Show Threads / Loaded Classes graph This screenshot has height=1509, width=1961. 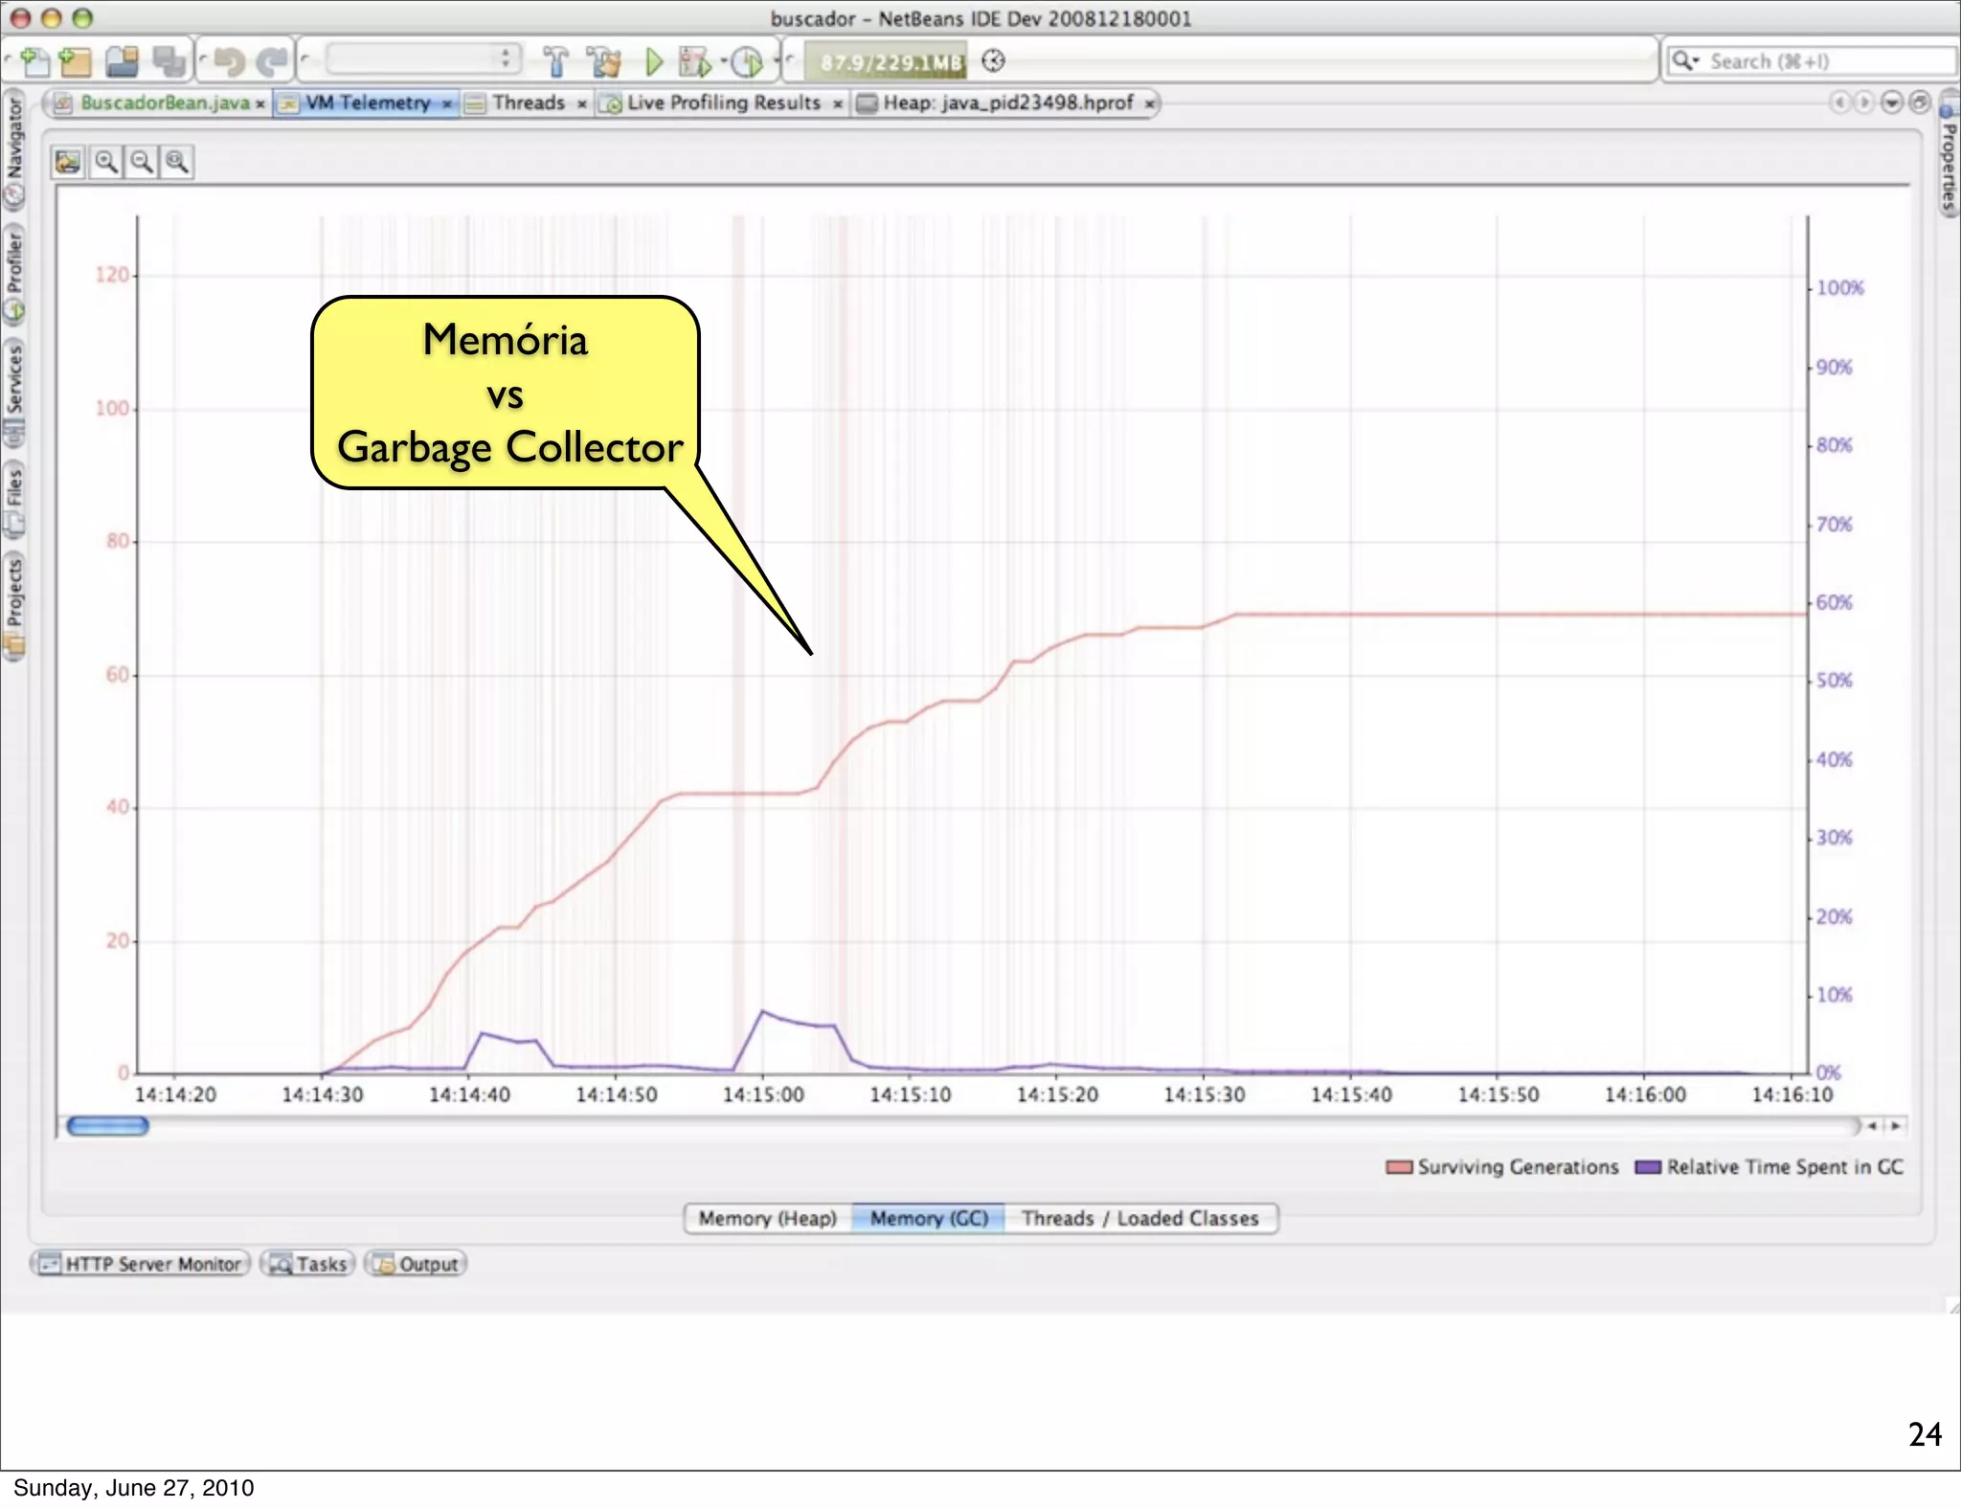(1139, 1218)
